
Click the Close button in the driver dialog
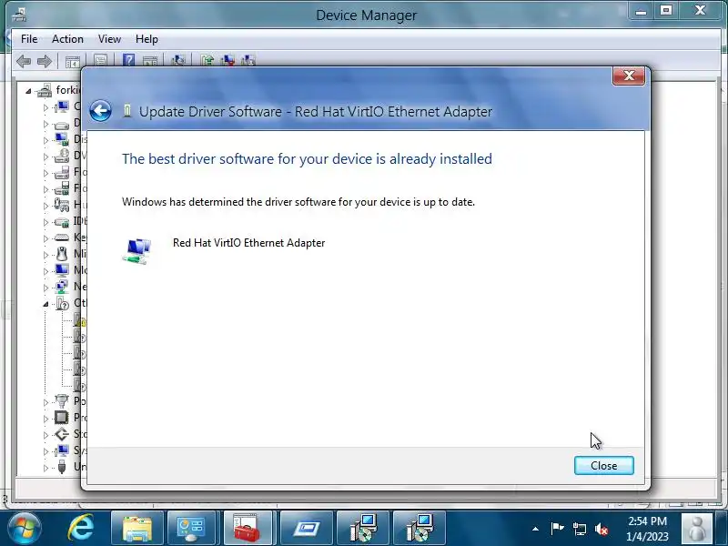pyautogui.click(x=603, y=465)
